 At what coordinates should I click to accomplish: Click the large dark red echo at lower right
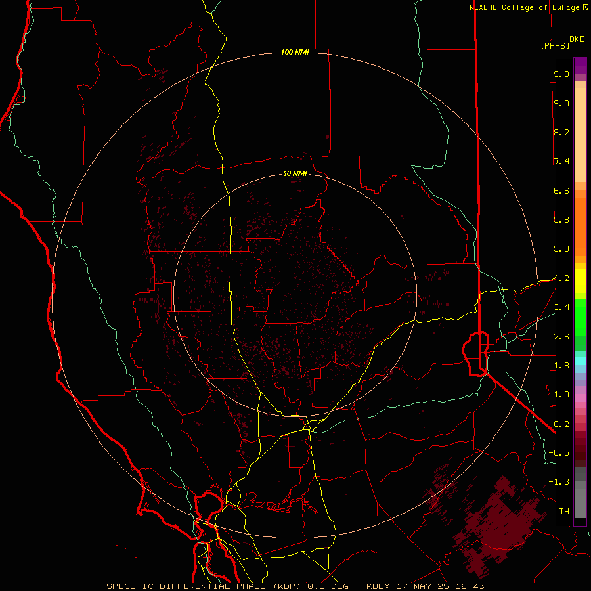(500, 526)
